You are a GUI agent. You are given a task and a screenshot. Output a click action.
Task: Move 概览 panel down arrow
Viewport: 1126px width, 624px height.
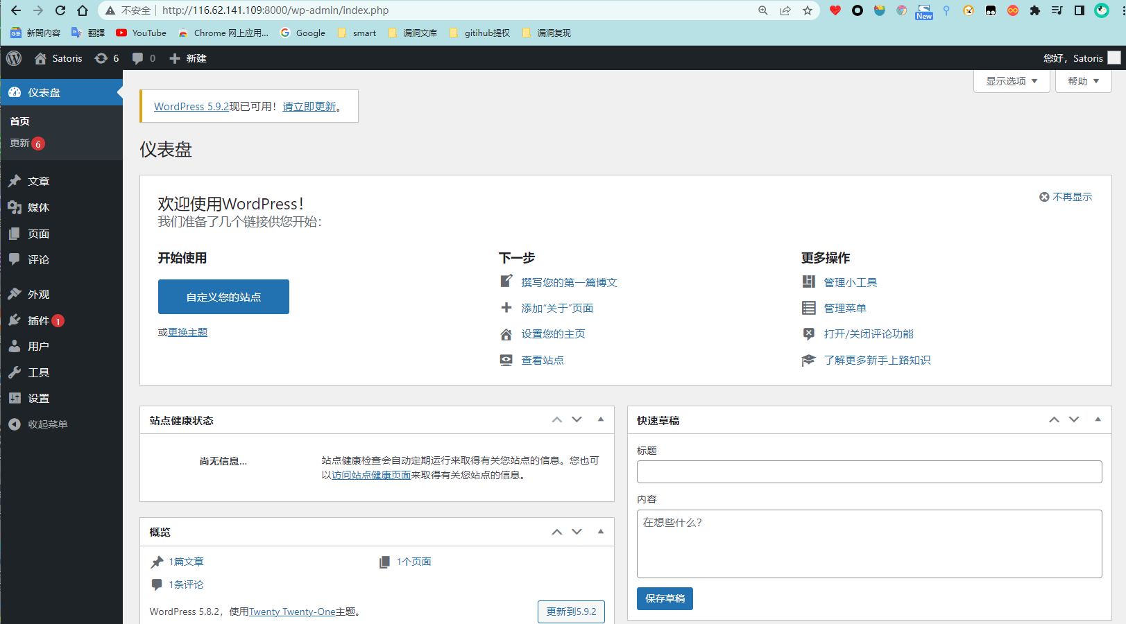point(577,532)
